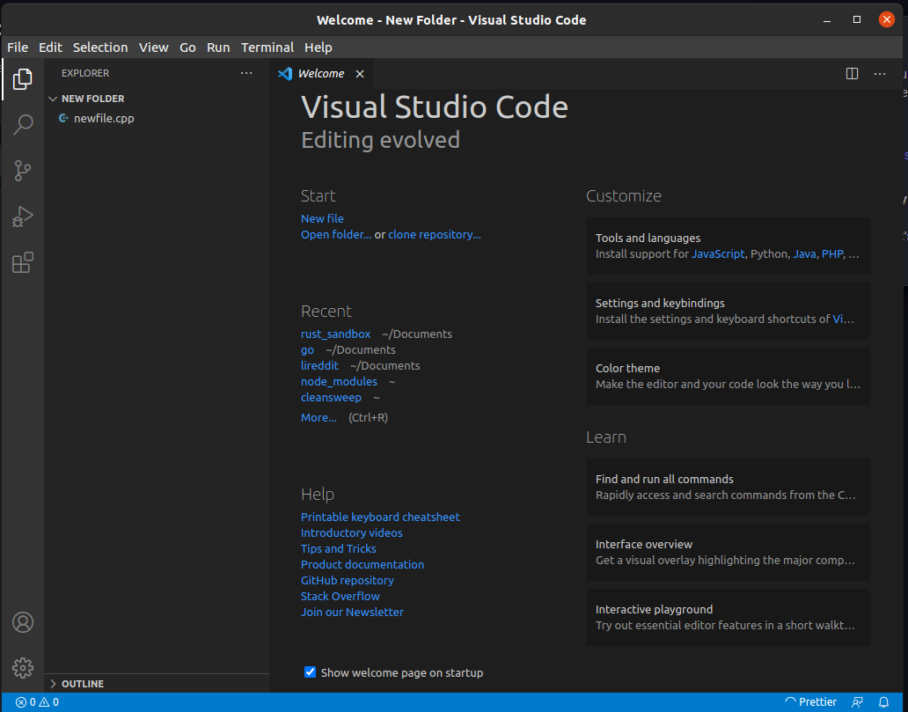
Task: Collapse the NEW FOLDER tree section
Action: 92,99
